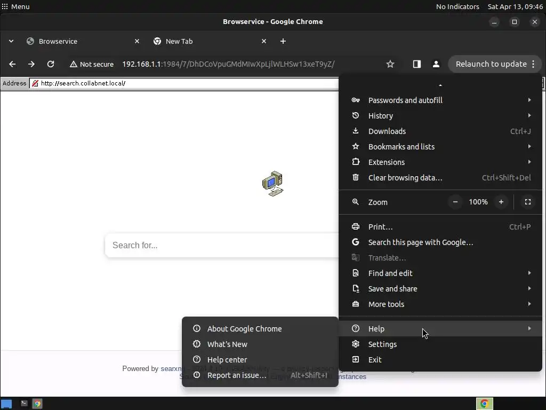The image size is (546, 410).
Task: Click the More tools toolbox icon
Action: 356,304
